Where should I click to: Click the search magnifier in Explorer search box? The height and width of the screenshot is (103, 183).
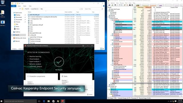pos(102,9)
